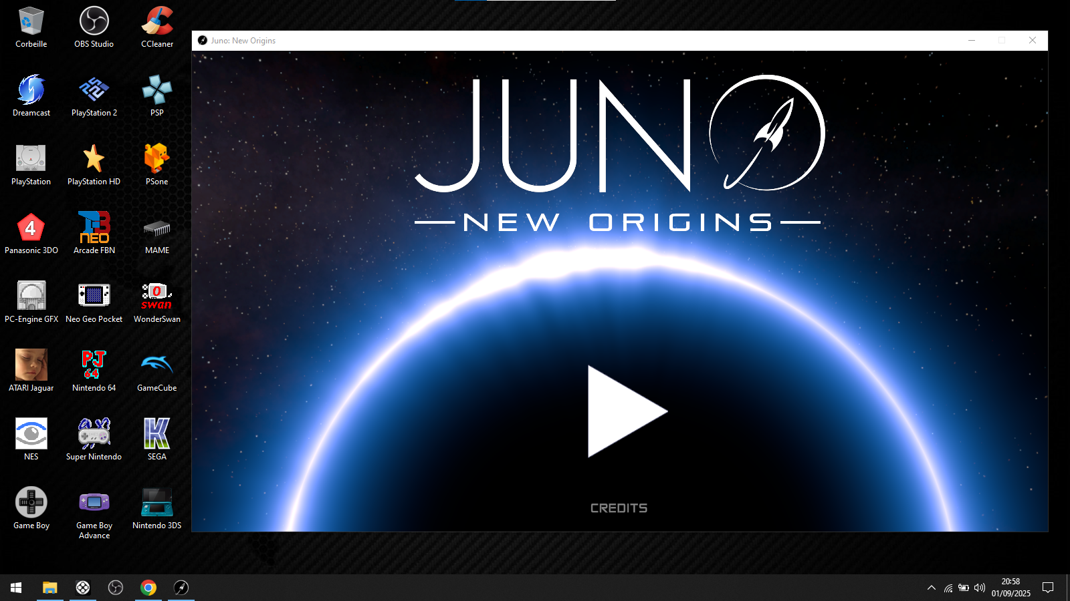Image resolution: width=1070 pixels, height=601 pixels.
Task: Click the Juno window title bar icon
Action: pyautogui.click(x=203, y=41)
